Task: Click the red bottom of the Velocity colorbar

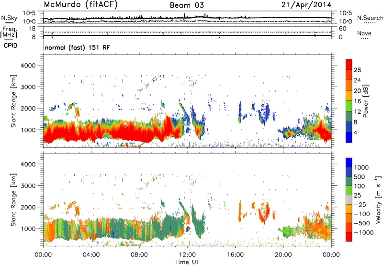Action: pyautogui.click(x=349, y=237)
